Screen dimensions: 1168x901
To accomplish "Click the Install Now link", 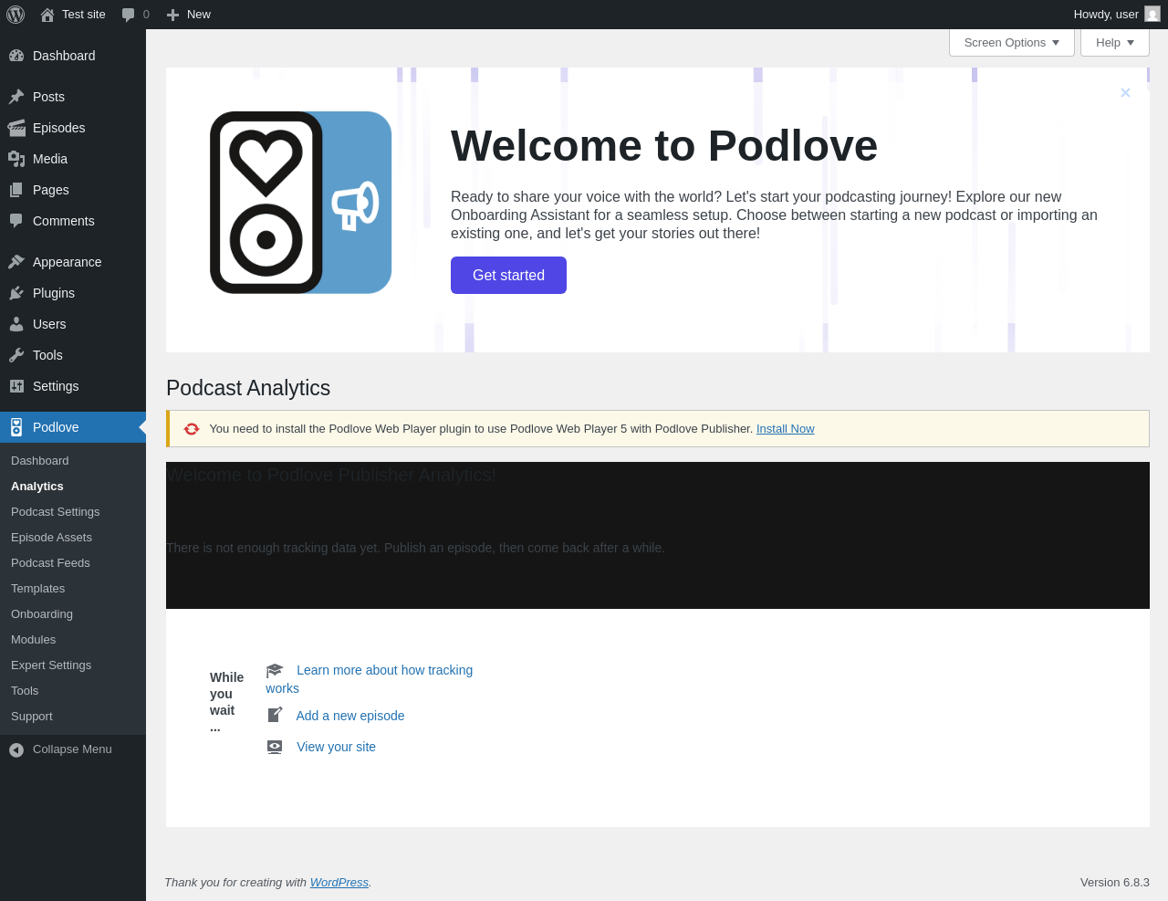I will coord(786,429).
